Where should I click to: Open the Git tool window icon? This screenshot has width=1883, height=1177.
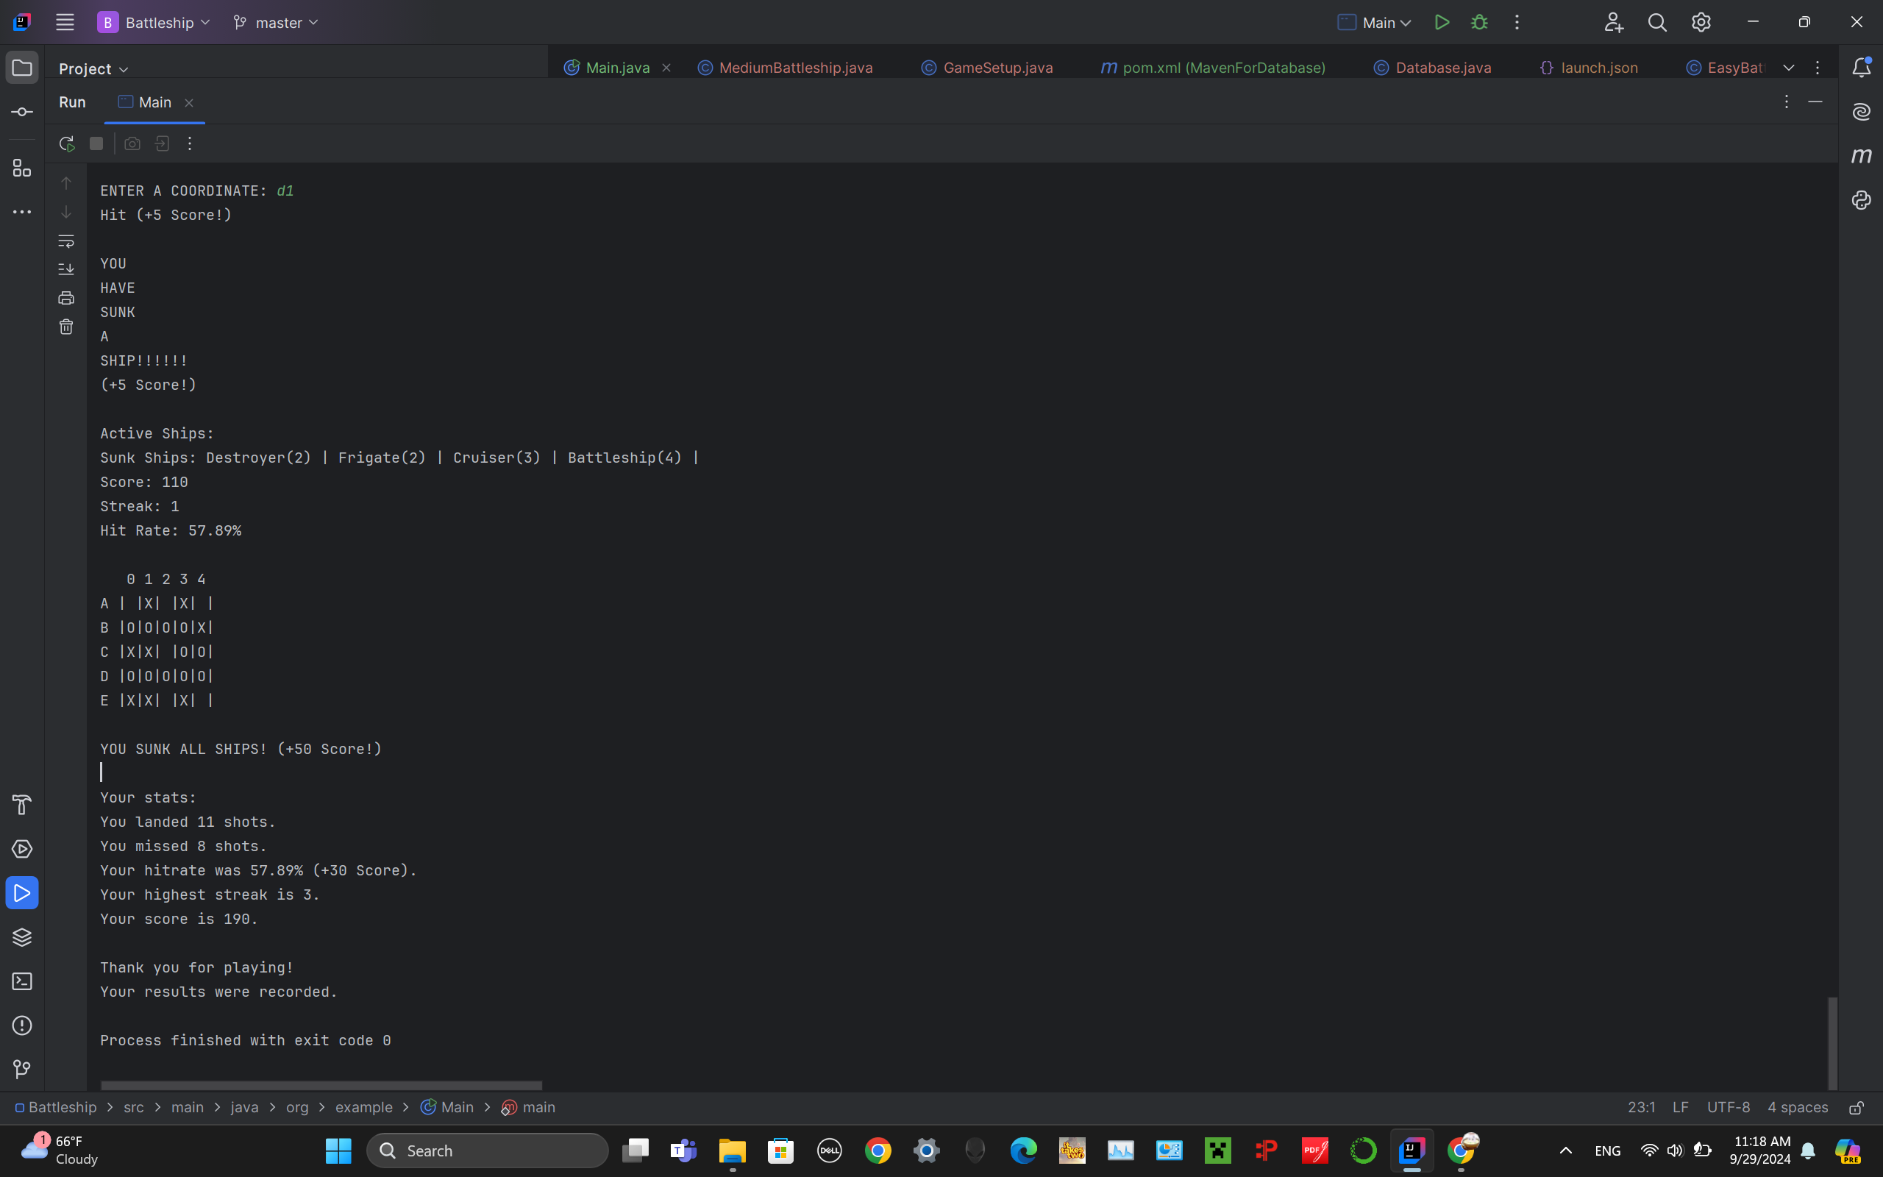coord(22,1070)
